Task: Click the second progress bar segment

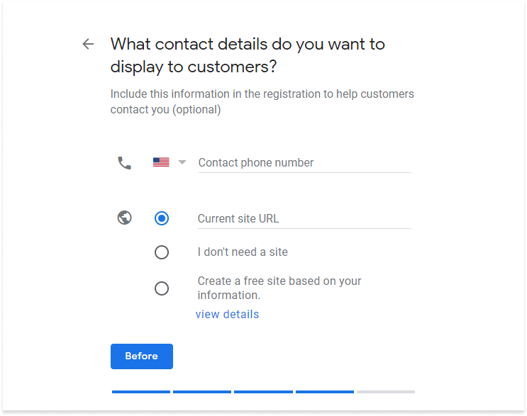Action: point(202,391)
